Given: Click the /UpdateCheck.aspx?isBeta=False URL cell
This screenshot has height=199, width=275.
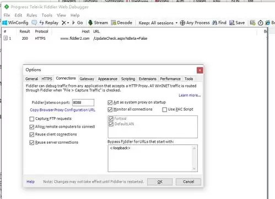Looking at the screenshot, I should pyautogui.click(x=120, y=38).
